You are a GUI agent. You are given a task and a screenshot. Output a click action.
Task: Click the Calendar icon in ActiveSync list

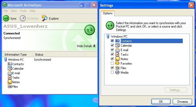[x=10, y=68]
